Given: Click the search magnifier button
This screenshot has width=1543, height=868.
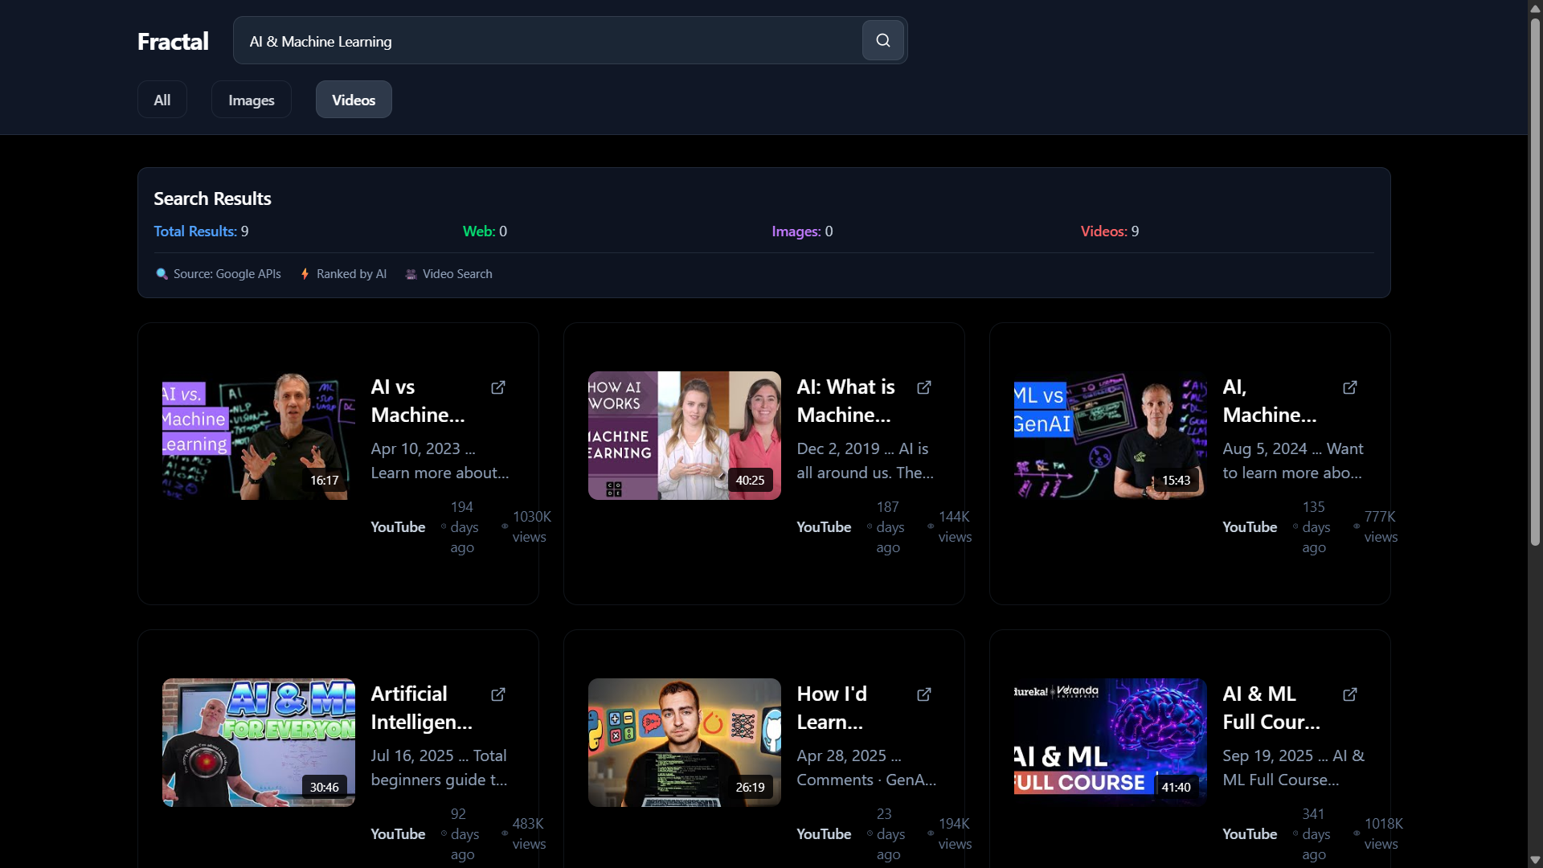Looking at the screenshot, I should (x=882, y=40).
